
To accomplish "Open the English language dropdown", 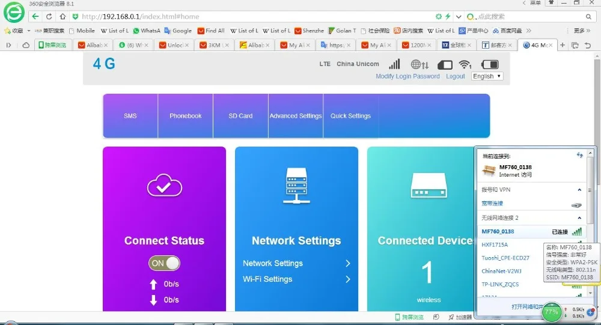I will pyautogui.click(x=487, y=76).
